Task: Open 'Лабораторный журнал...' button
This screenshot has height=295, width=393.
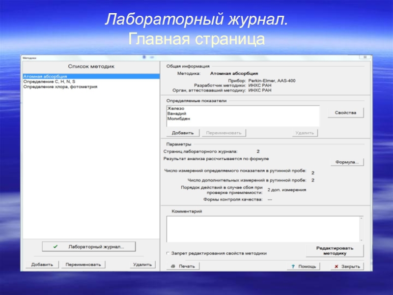Action: coord(89,247)
